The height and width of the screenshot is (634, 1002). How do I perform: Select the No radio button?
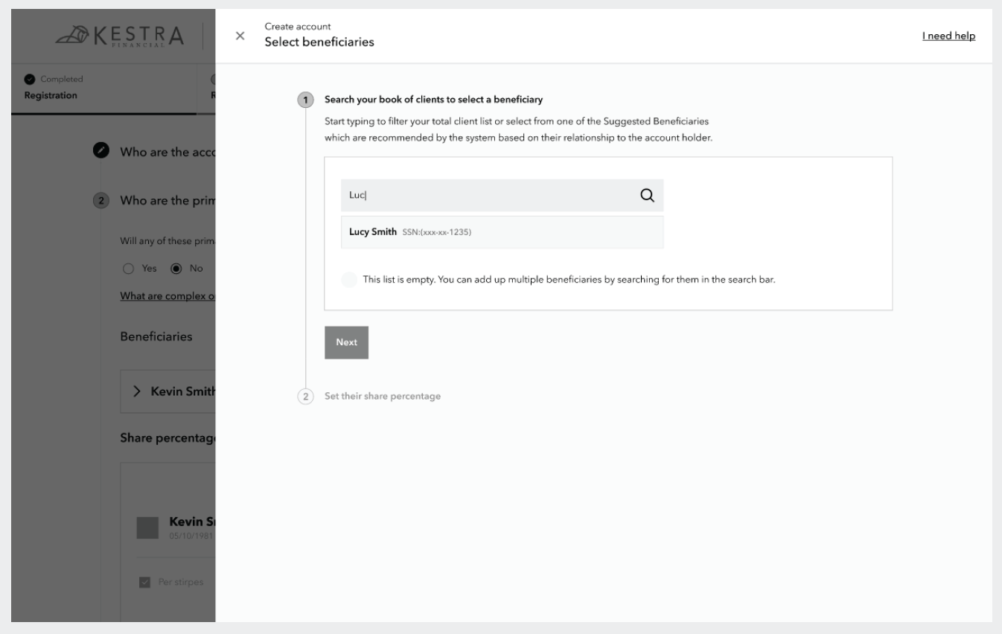(177, 269)
